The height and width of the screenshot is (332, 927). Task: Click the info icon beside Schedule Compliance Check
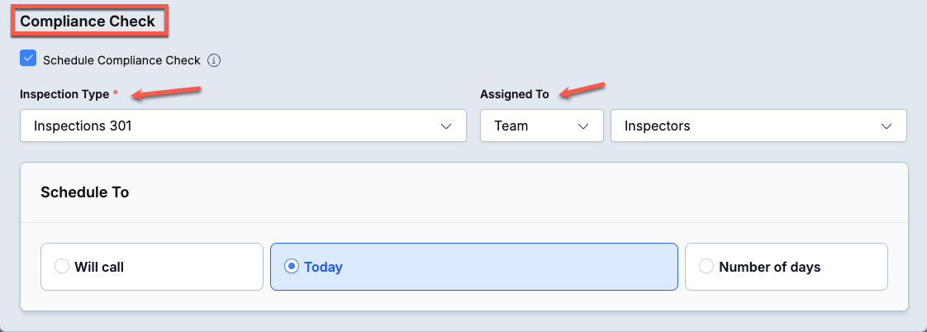pyautogui.click(x=214, y=60)
